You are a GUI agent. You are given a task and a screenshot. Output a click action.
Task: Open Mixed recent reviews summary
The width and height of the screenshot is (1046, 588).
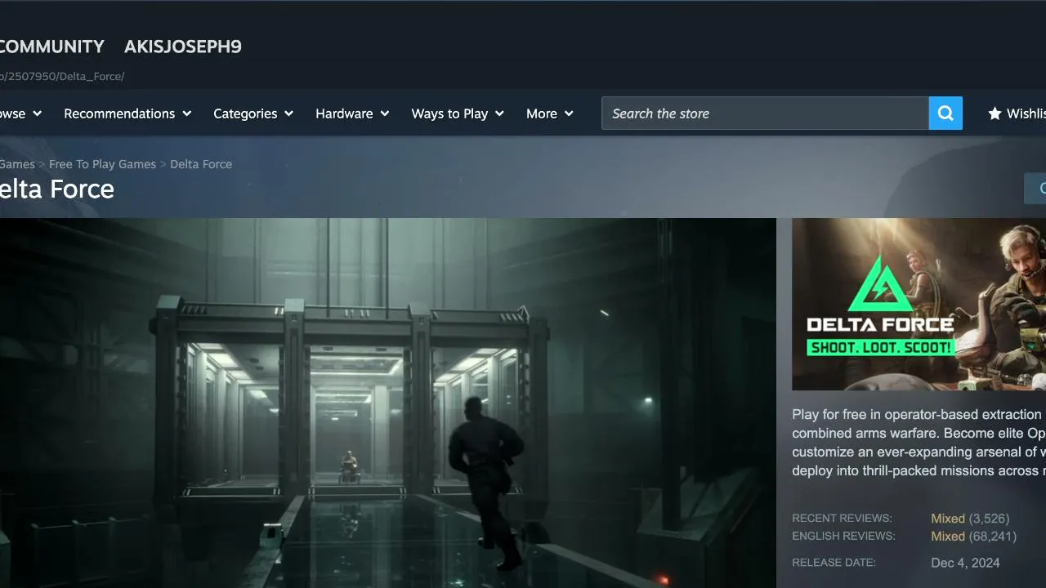pyautogui.click(x=948, y=519)
